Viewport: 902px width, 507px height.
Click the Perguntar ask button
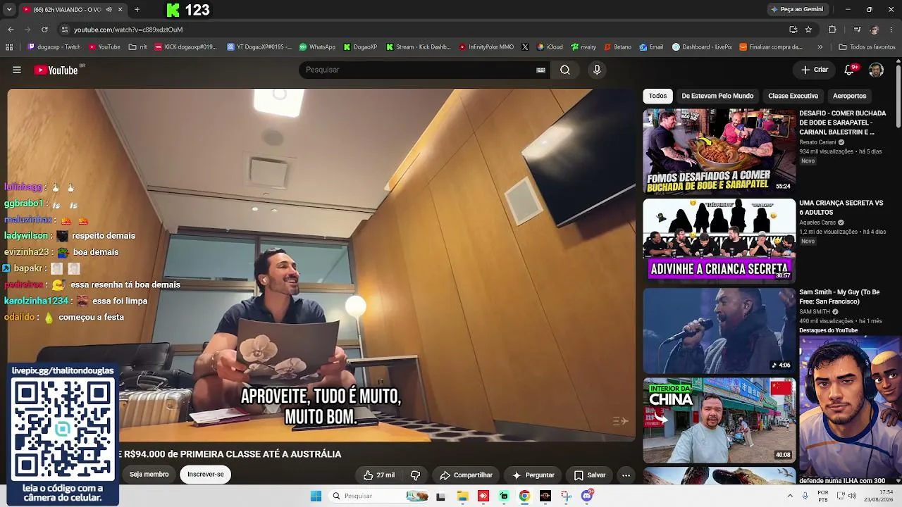[533, 475]
